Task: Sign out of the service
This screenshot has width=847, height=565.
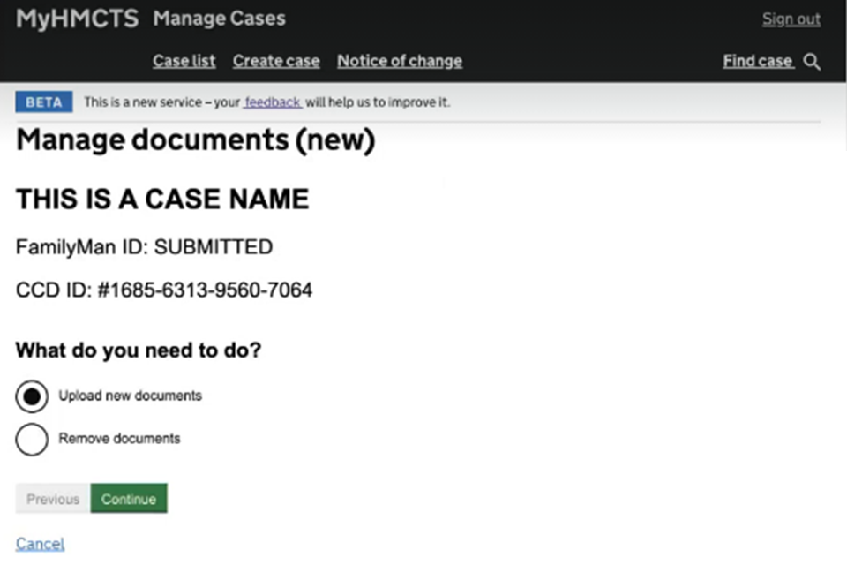Action: pos(791,19)
